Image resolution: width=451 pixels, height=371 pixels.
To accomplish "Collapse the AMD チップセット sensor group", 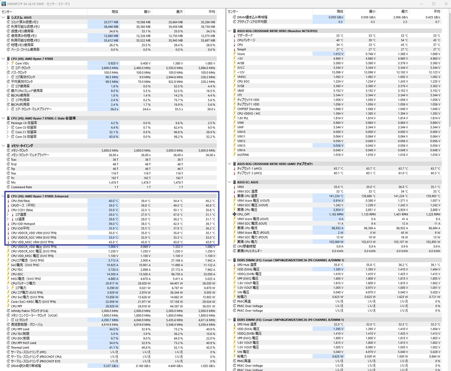I will point(230,164).
